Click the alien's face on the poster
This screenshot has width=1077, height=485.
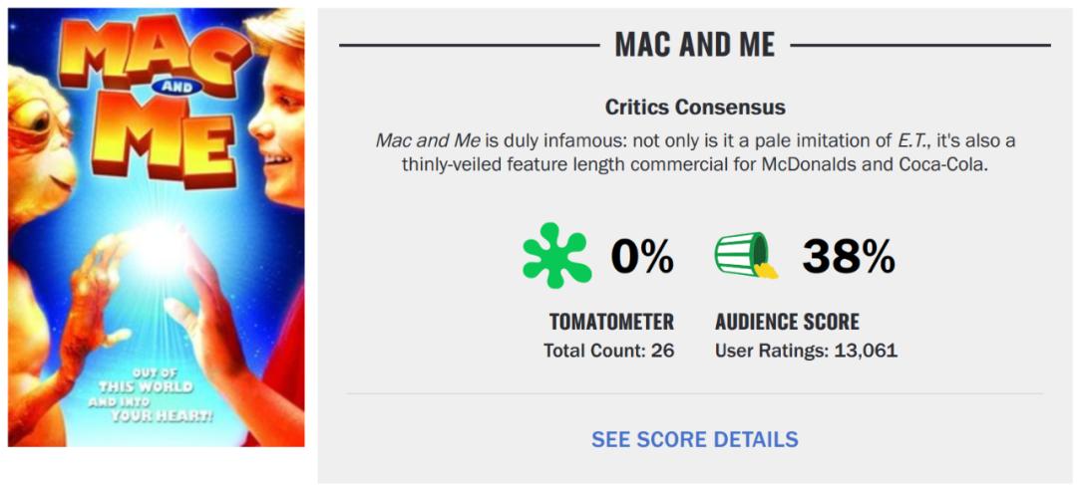[40, 134]
